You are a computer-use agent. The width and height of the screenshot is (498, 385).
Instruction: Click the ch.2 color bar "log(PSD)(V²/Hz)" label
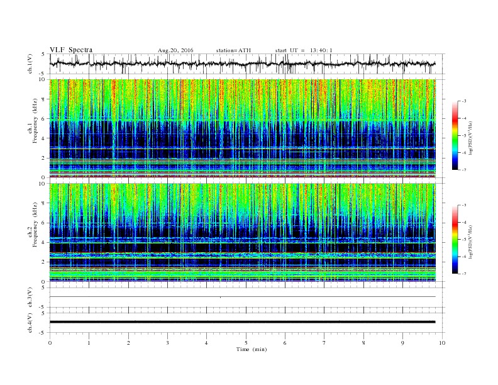(471, 242)
